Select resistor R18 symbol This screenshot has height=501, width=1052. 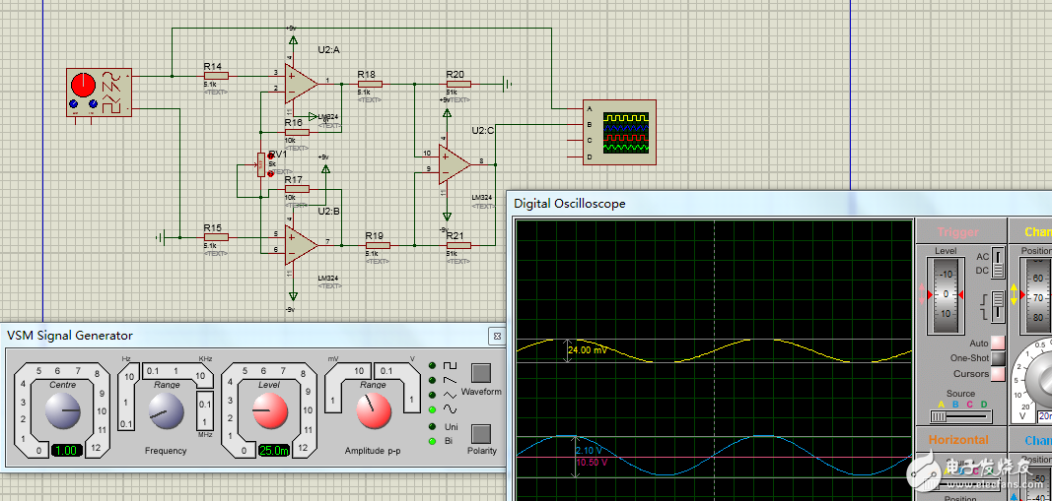click(x=370, y=84)
